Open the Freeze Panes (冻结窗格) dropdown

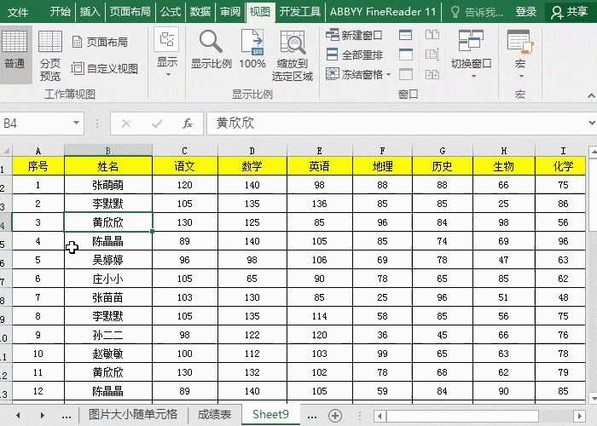359,74
